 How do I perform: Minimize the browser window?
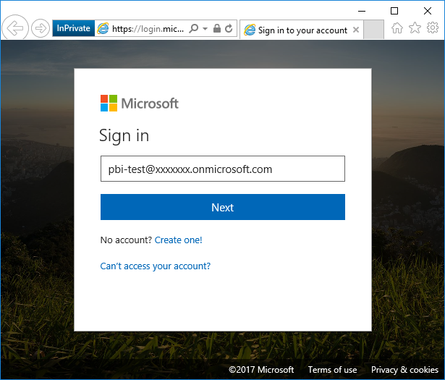point(362,11)
